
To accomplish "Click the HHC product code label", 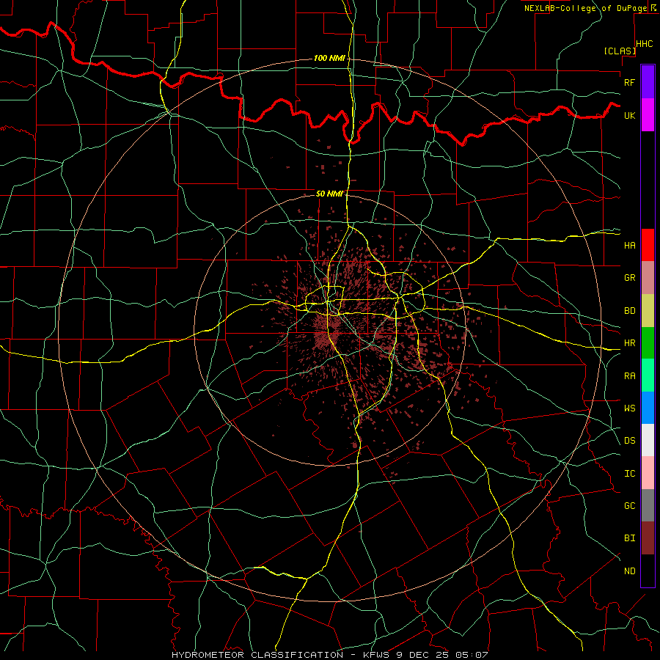I will tap(644, 44).
